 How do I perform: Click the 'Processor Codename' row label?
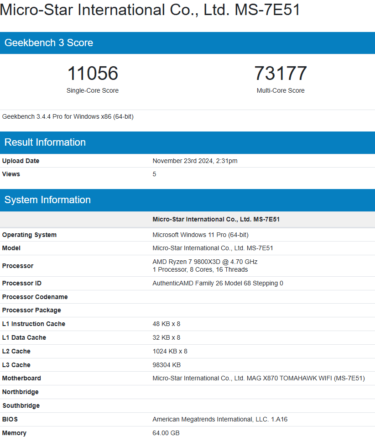click(35, 297)
